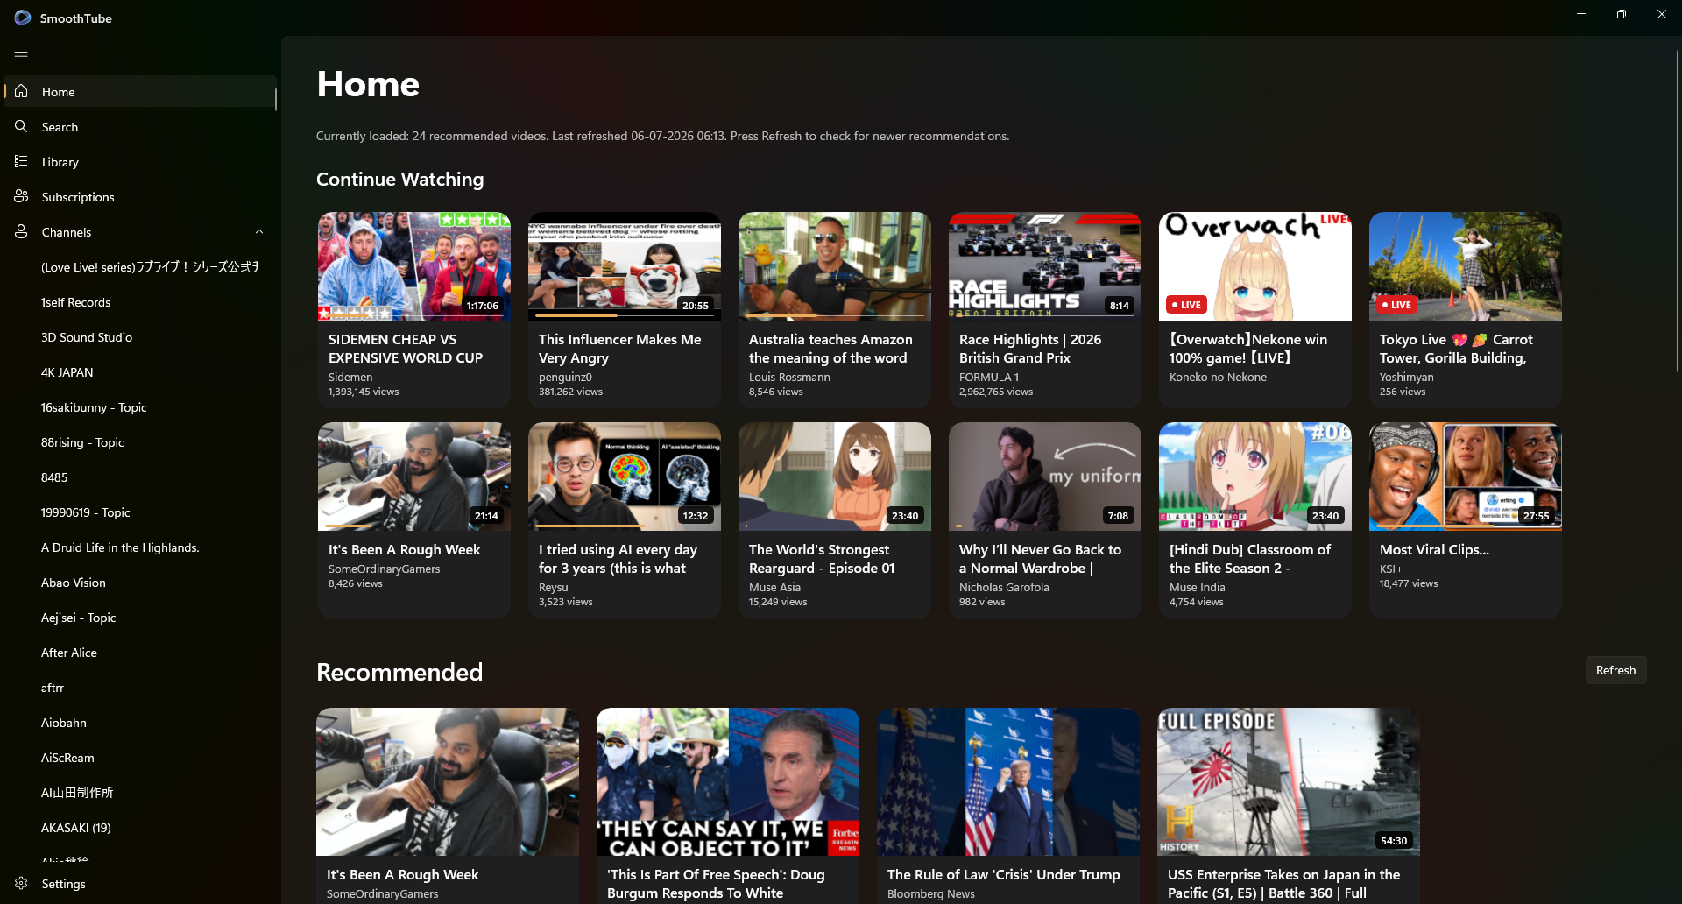The width and height of the screenshot is (1682, 904).
Task: Click the Search magnifier icon
Action: point(21,126)
